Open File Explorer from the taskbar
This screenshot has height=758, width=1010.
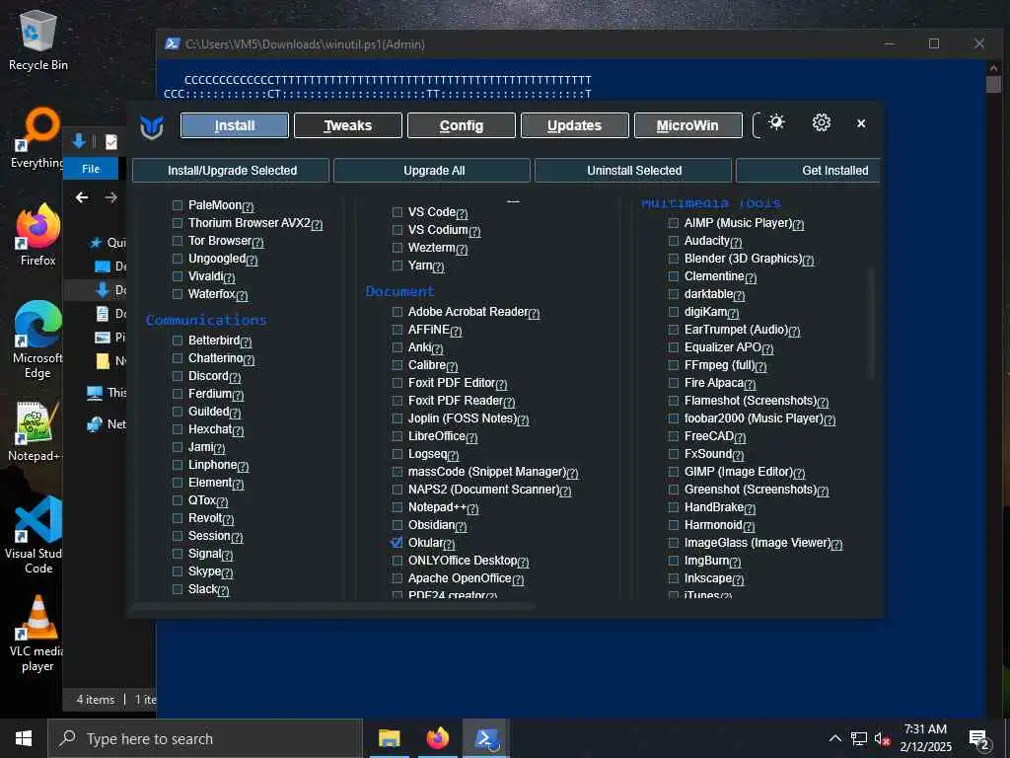coord(389,738)
